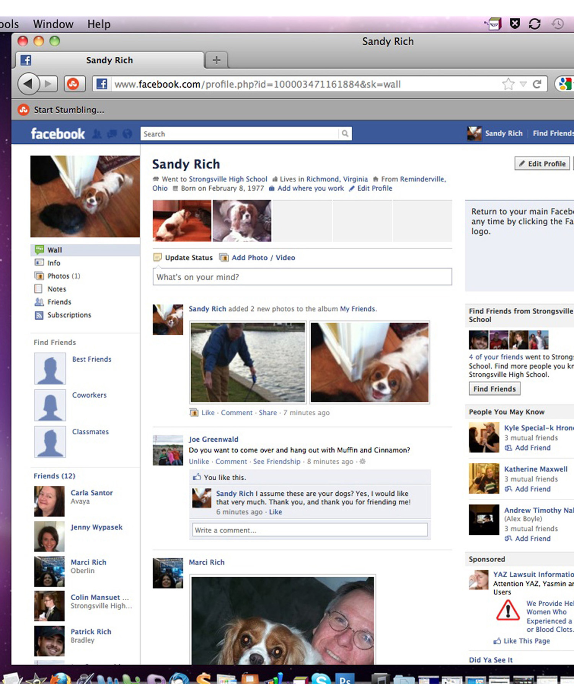
Task: Bookmark page with the star icon
Action: pyautogui.click(x=508, y=84)
